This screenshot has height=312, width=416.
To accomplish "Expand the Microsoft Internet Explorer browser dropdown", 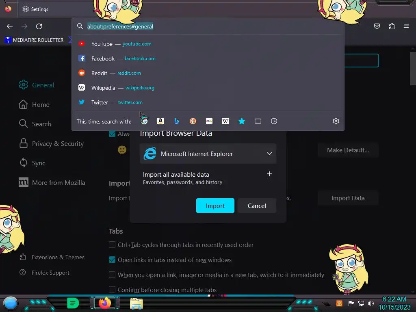I will click(x=208, y=154).
